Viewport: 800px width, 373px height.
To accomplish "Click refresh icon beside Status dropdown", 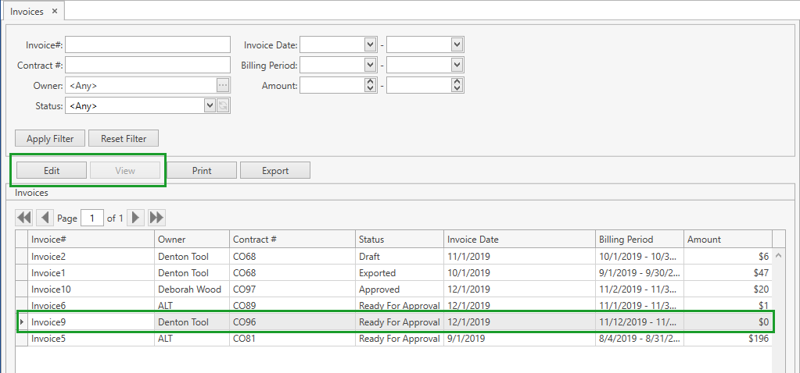I will (223, 105).
